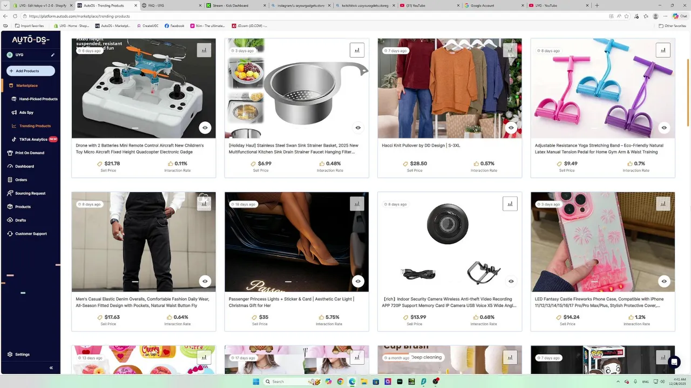Open analytics icon on the security camera card

click(510, 204)
